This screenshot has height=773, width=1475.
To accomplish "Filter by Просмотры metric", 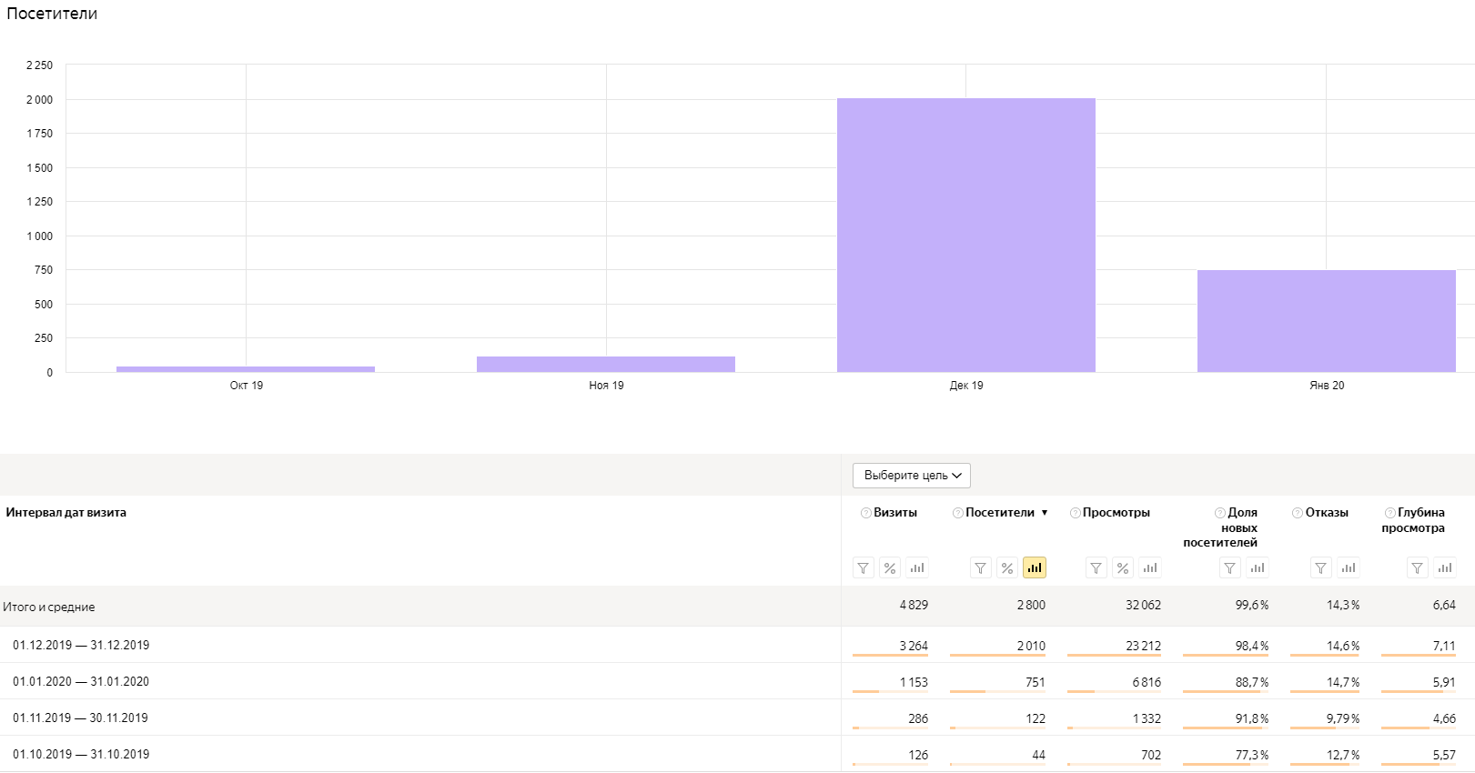I will pos(1096,568).
